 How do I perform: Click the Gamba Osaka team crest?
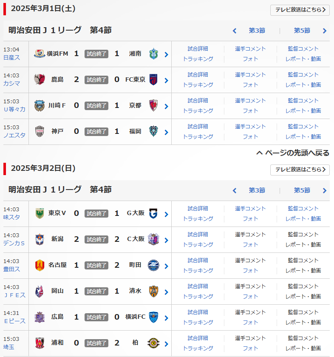click(x=153, y=213)
